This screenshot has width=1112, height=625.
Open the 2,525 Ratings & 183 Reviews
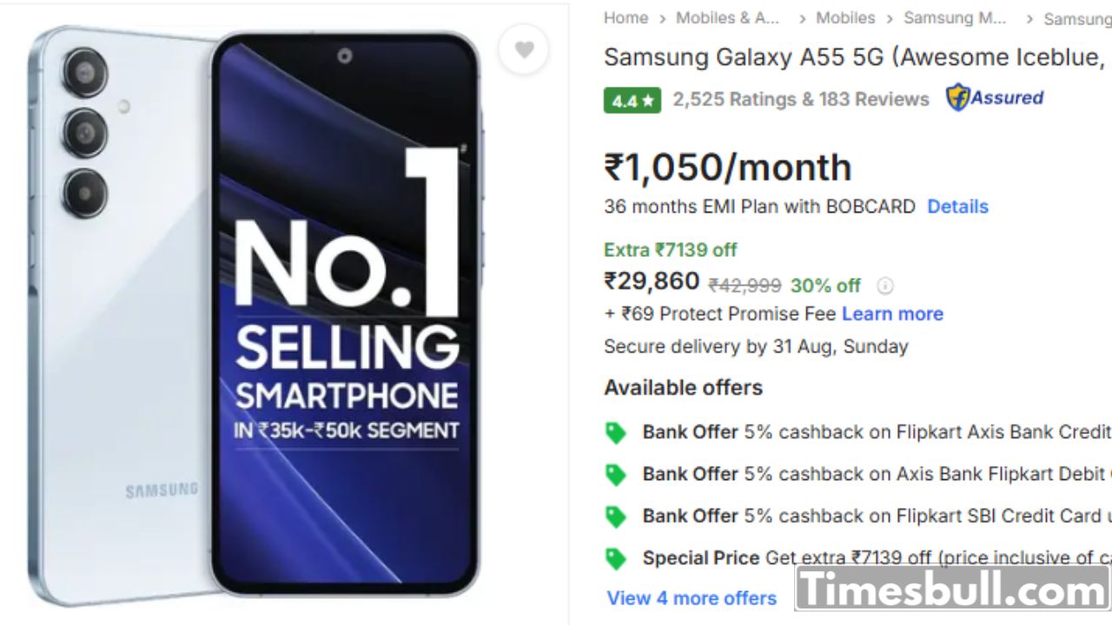pyautogui.click(x=800, y=99)
